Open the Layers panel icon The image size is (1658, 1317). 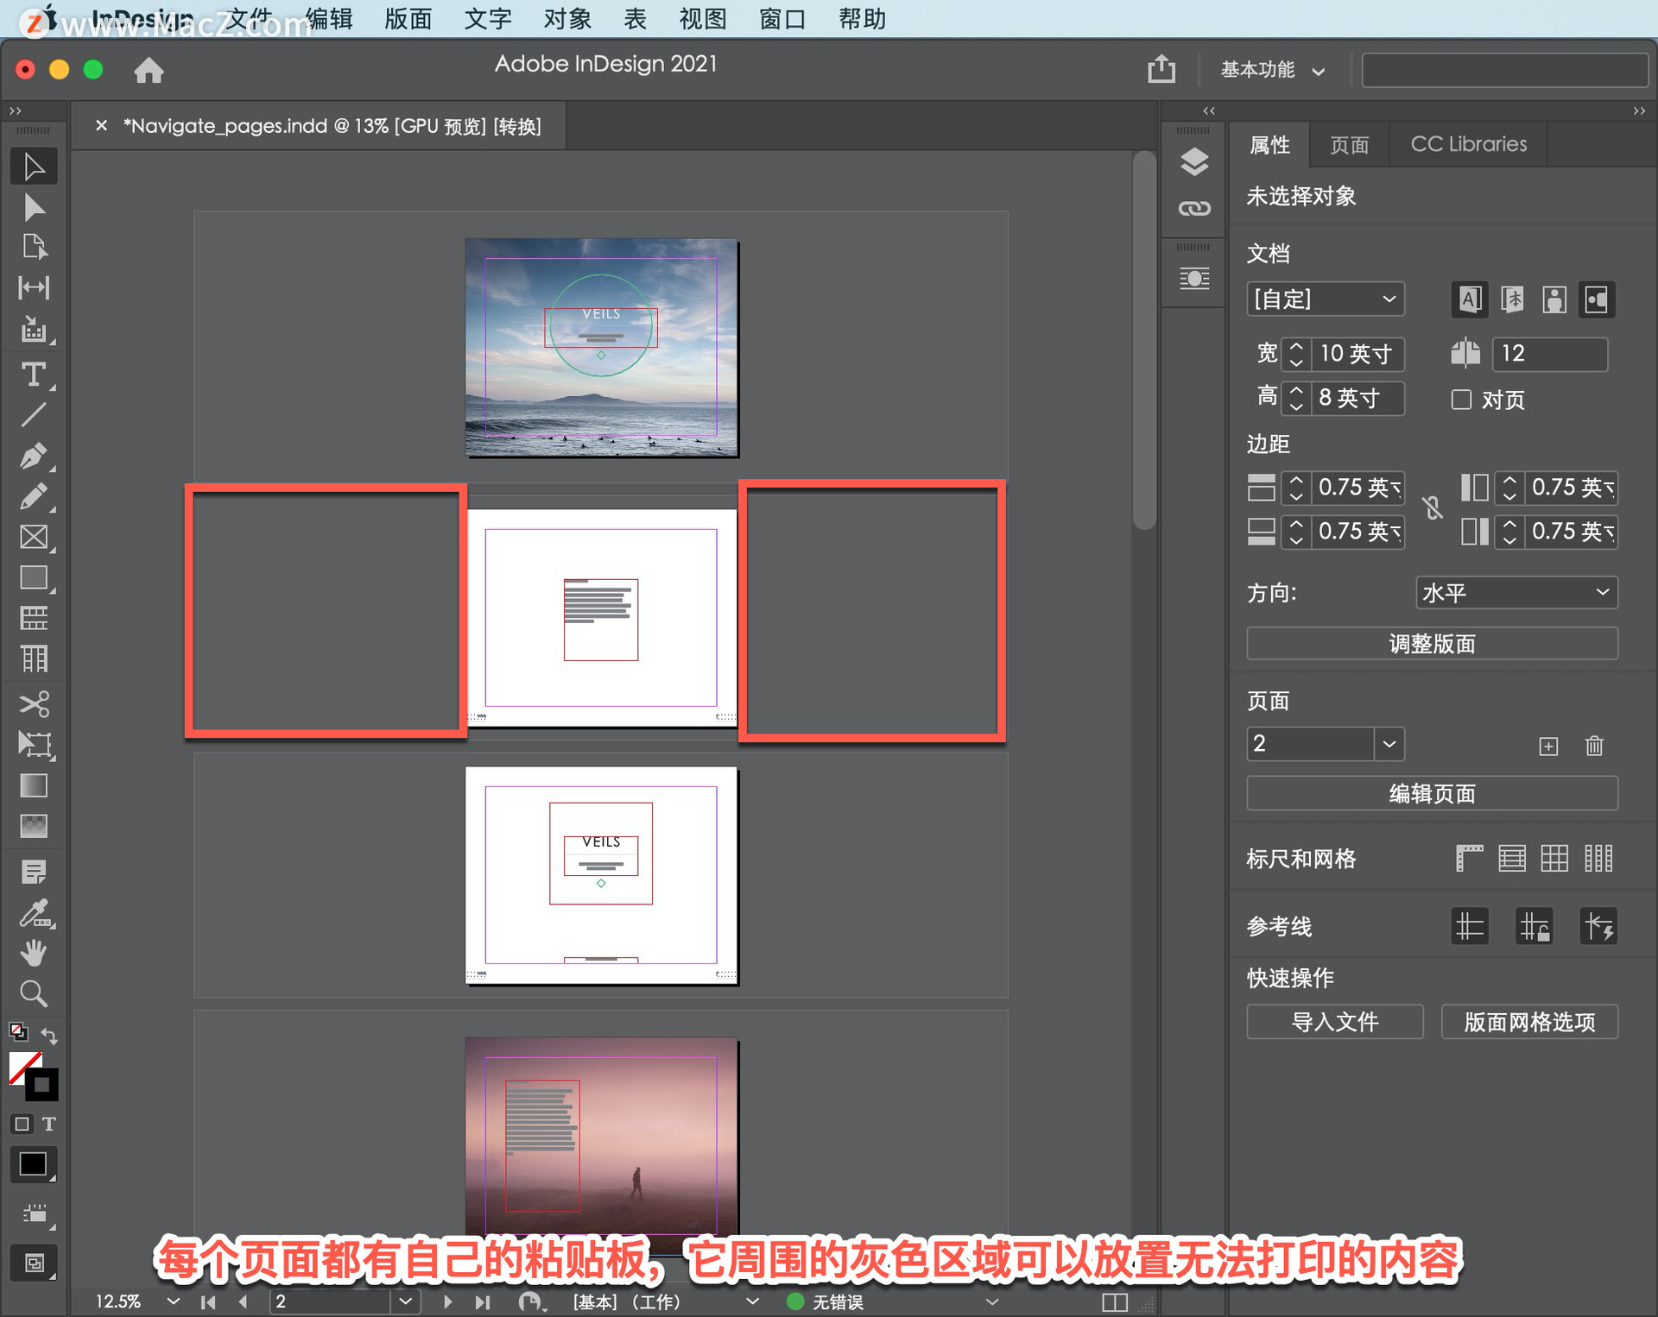[x=1194, y=161]
